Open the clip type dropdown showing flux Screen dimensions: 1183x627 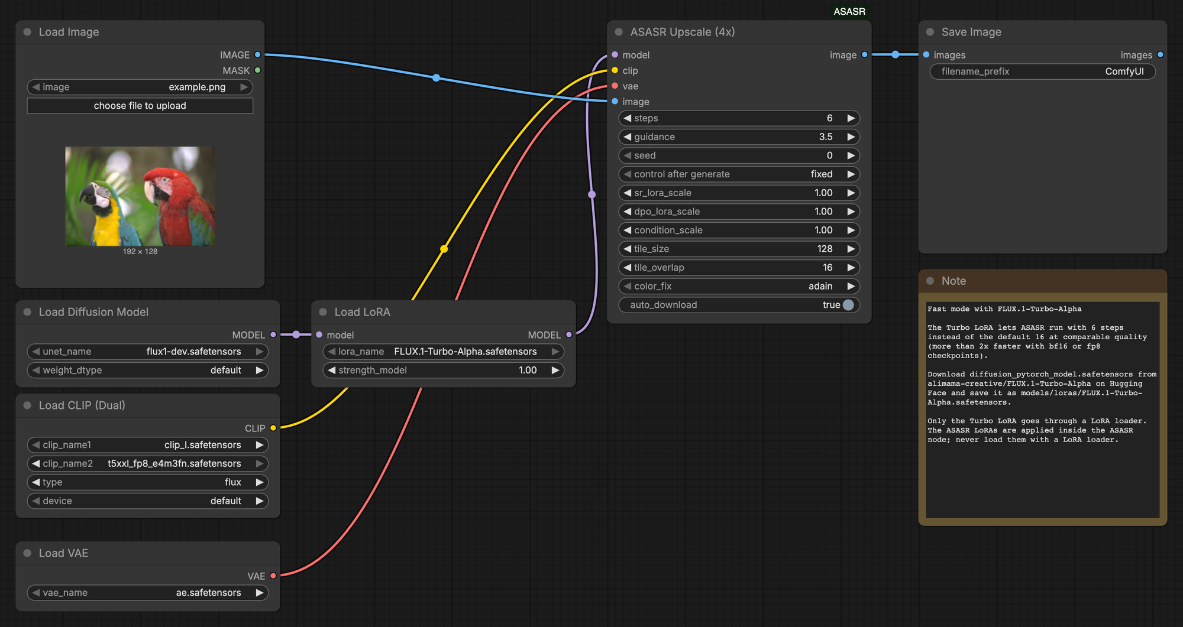click(x=148, y=482)
